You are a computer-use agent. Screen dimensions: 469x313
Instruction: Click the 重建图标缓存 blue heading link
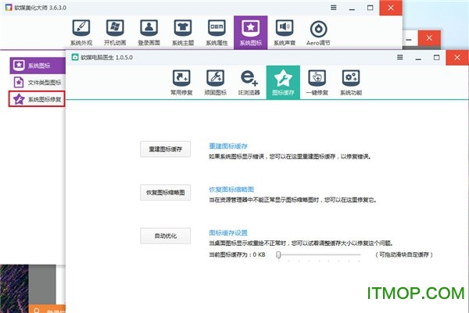coord(228,146)
